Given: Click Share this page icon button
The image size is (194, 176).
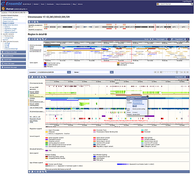Looking at the screenshot, I should pyautogui.click(x=3, y=64).
